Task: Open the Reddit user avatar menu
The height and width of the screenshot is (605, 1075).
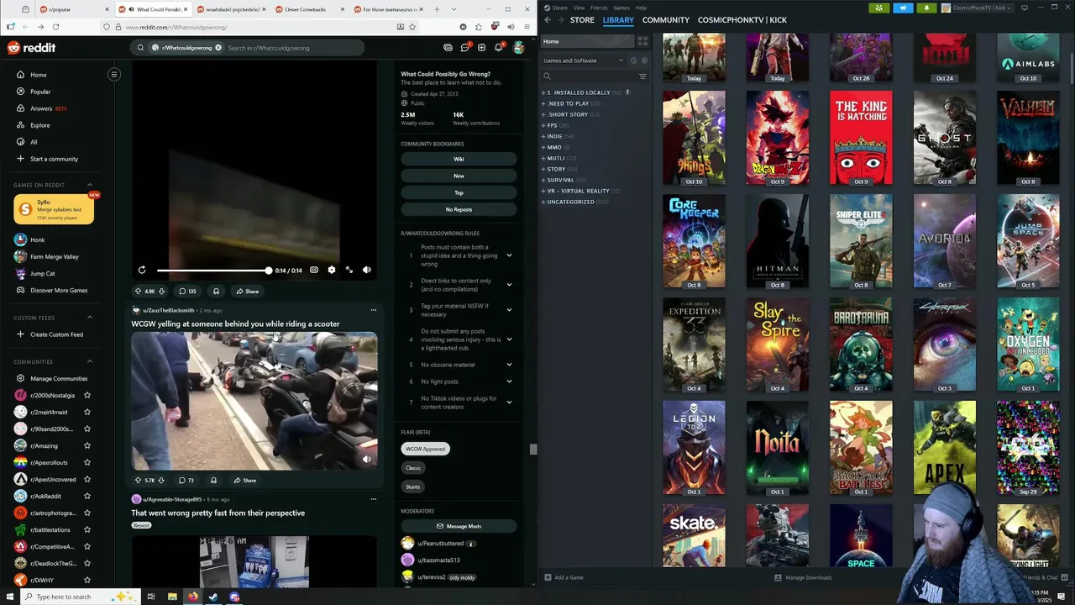Action: tap(519, 48)
